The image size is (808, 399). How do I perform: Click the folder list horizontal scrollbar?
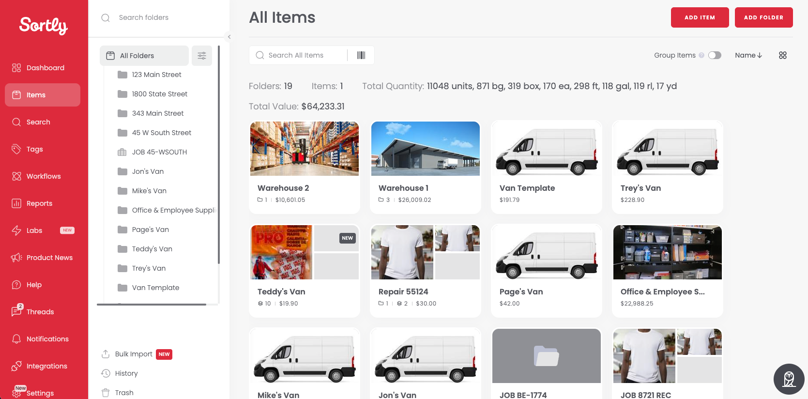(x=152, y=305)
